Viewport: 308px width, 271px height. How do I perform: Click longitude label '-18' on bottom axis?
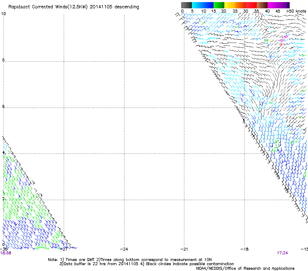(245, 249)
